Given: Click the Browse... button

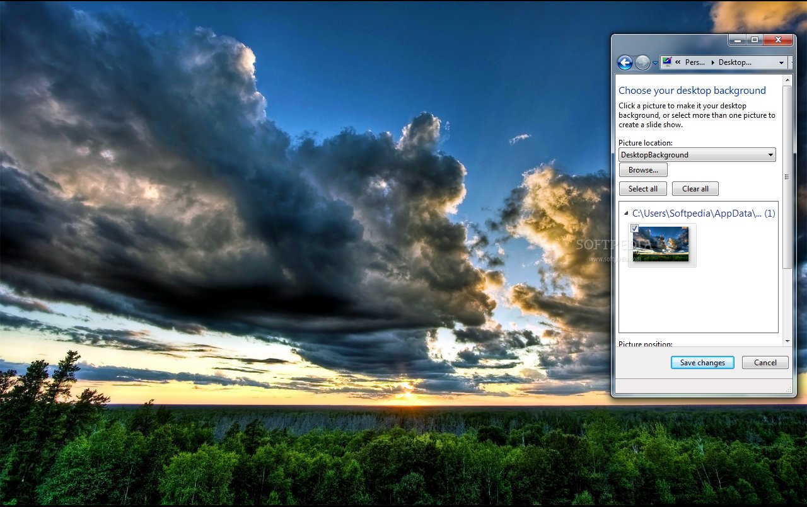Looking at the screenshot, I should pos(643,170).
